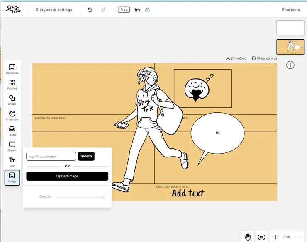Image resolution: width=307 pixels, height=242 pixels.
Task: Fit canvas to screen icon
Action: pyautogui.click(x=261, y=237)
